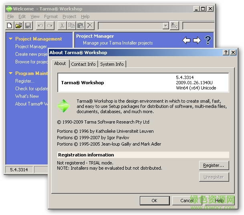Viewport: 244px width, 215px height.
Task: Click the Delete X toolbar icon
Action: coord(90,26)
